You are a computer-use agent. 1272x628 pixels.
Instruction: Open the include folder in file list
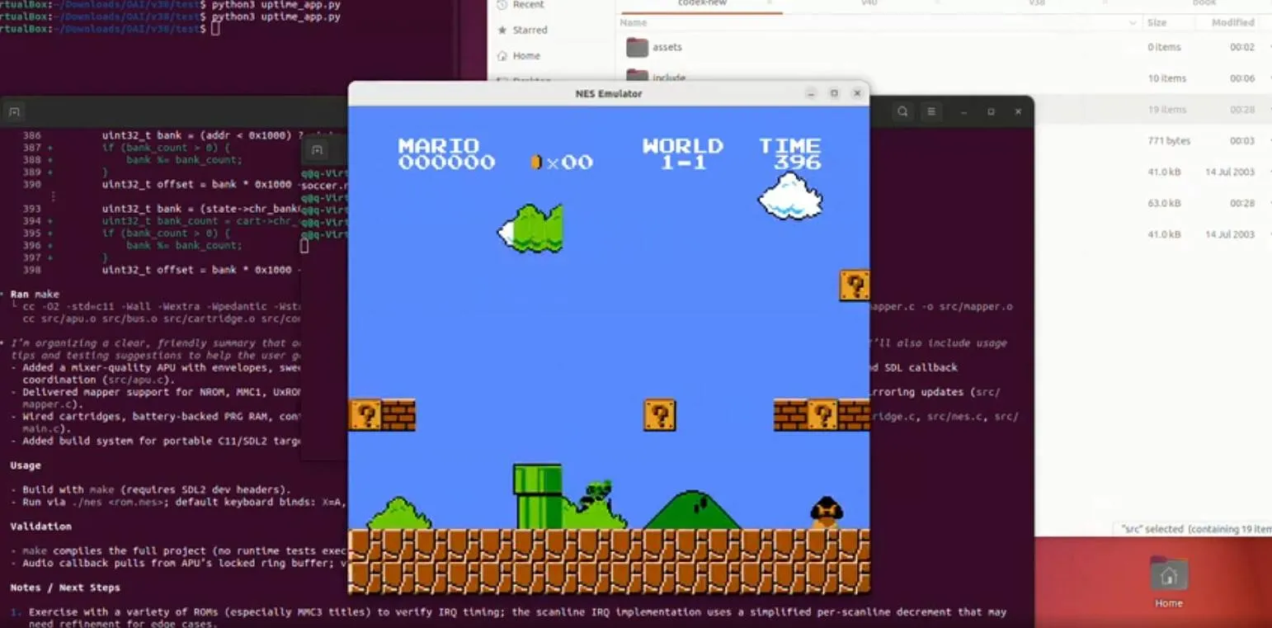click(668, 78)
